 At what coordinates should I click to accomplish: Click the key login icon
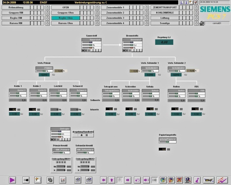pyautogui.click(x=26, y=180)
